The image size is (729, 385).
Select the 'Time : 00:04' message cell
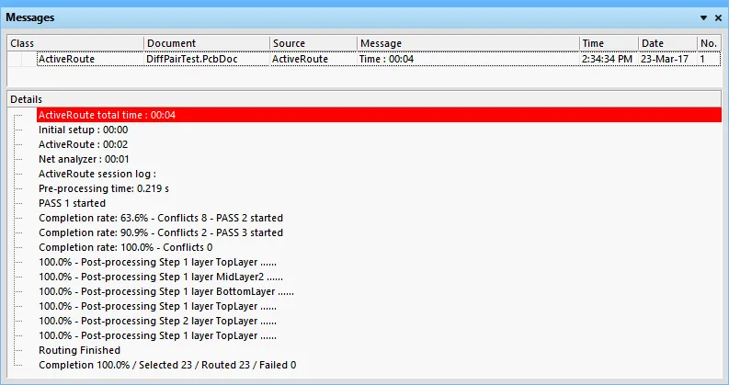468,59
